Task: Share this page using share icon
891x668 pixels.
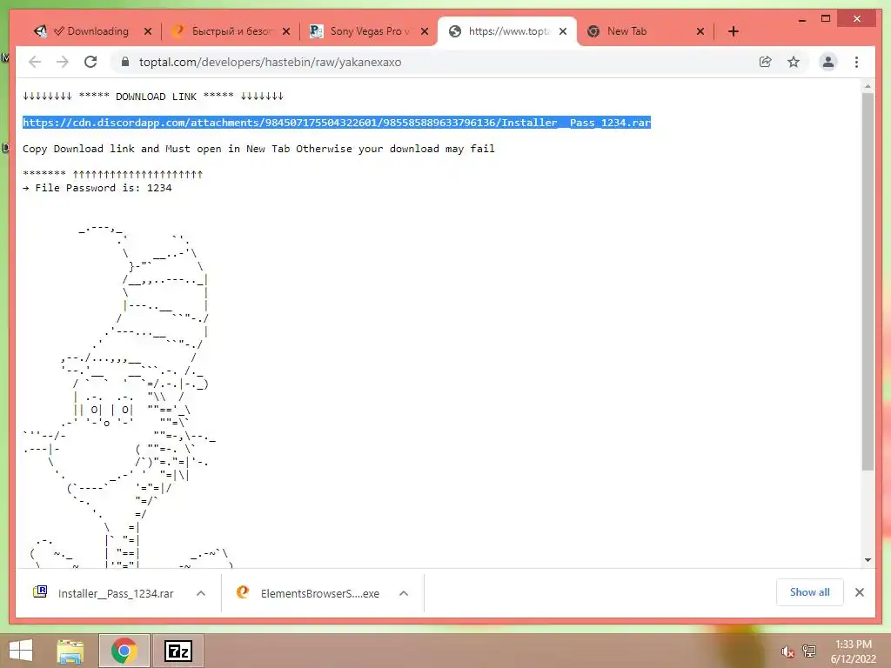Action: point(766,62)
